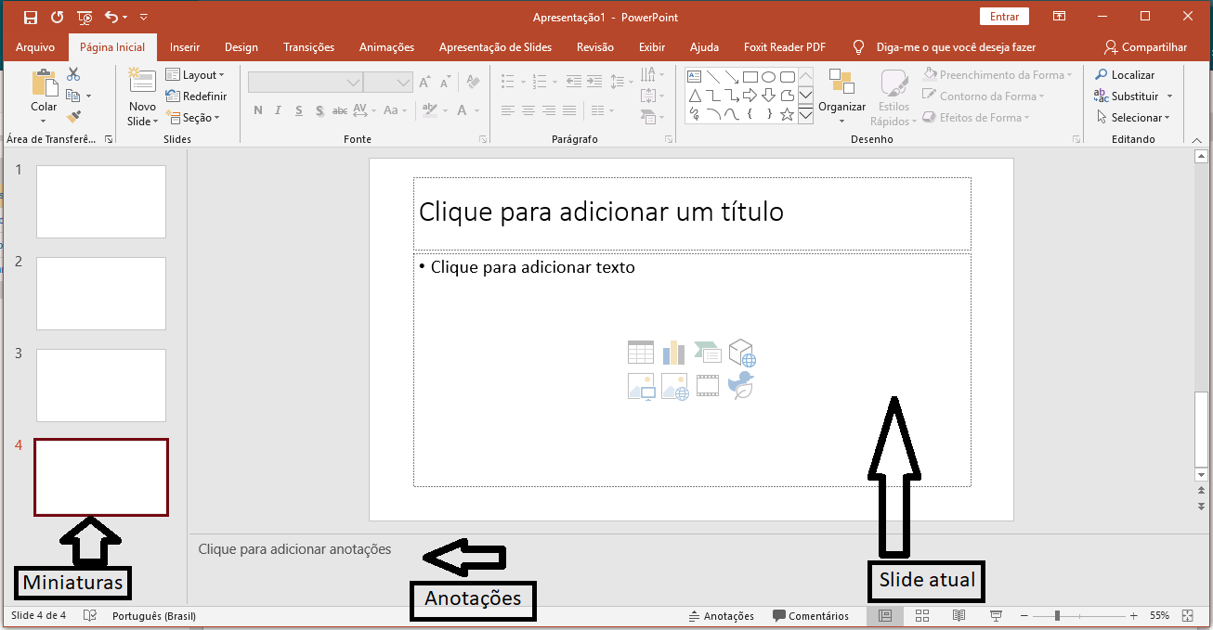
Task: Toggle the Comentários pane in status bar
Action: point(811,616)
